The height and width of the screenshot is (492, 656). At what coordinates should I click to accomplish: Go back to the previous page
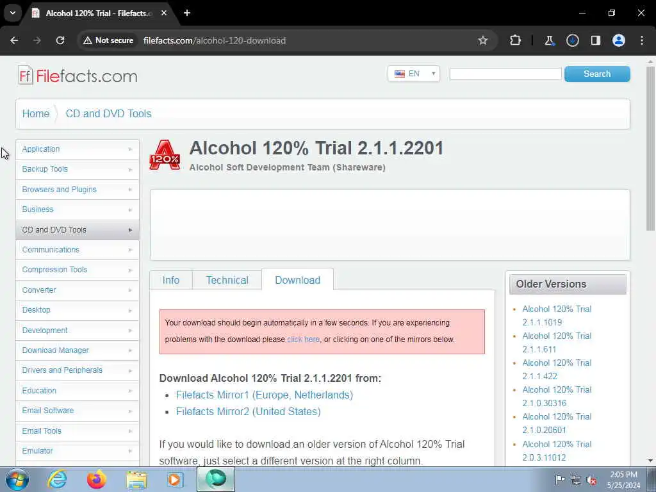(x=14, y=40)
